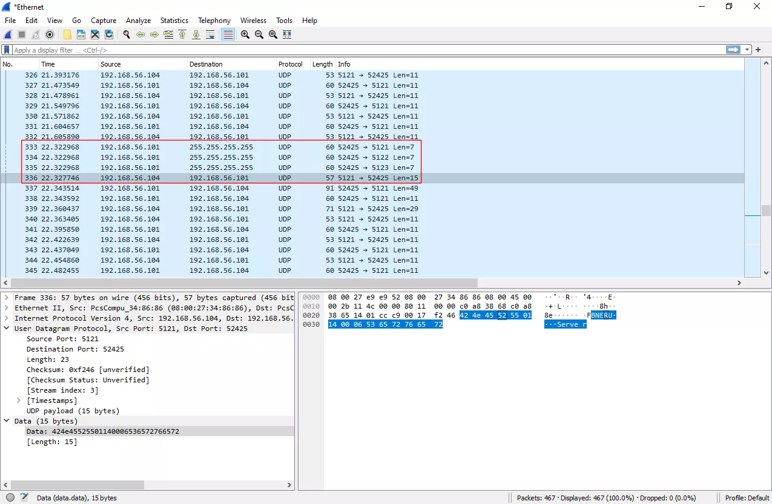Select the 'Source Port: 5121' field
772x504 pixels.
(62, 339)
